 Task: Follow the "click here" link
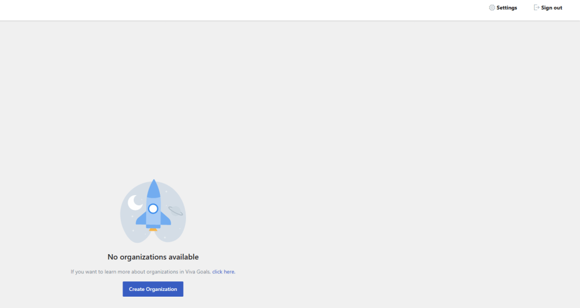click(223, 272)
